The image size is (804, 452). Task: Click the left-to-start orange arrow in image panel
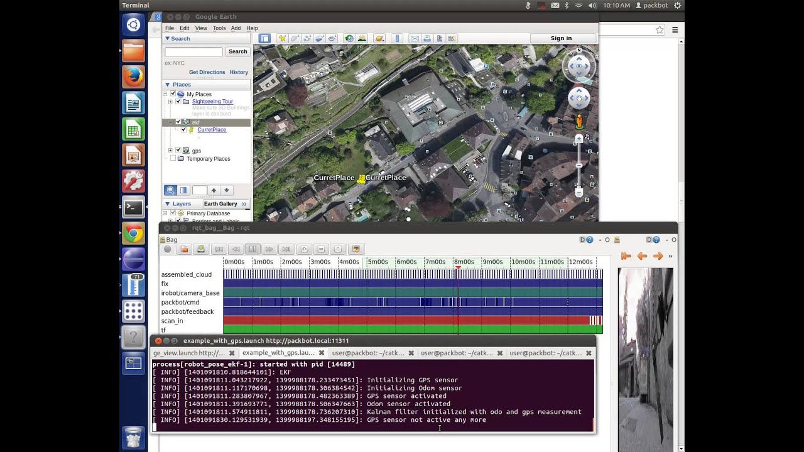click(x=626, y=256)
